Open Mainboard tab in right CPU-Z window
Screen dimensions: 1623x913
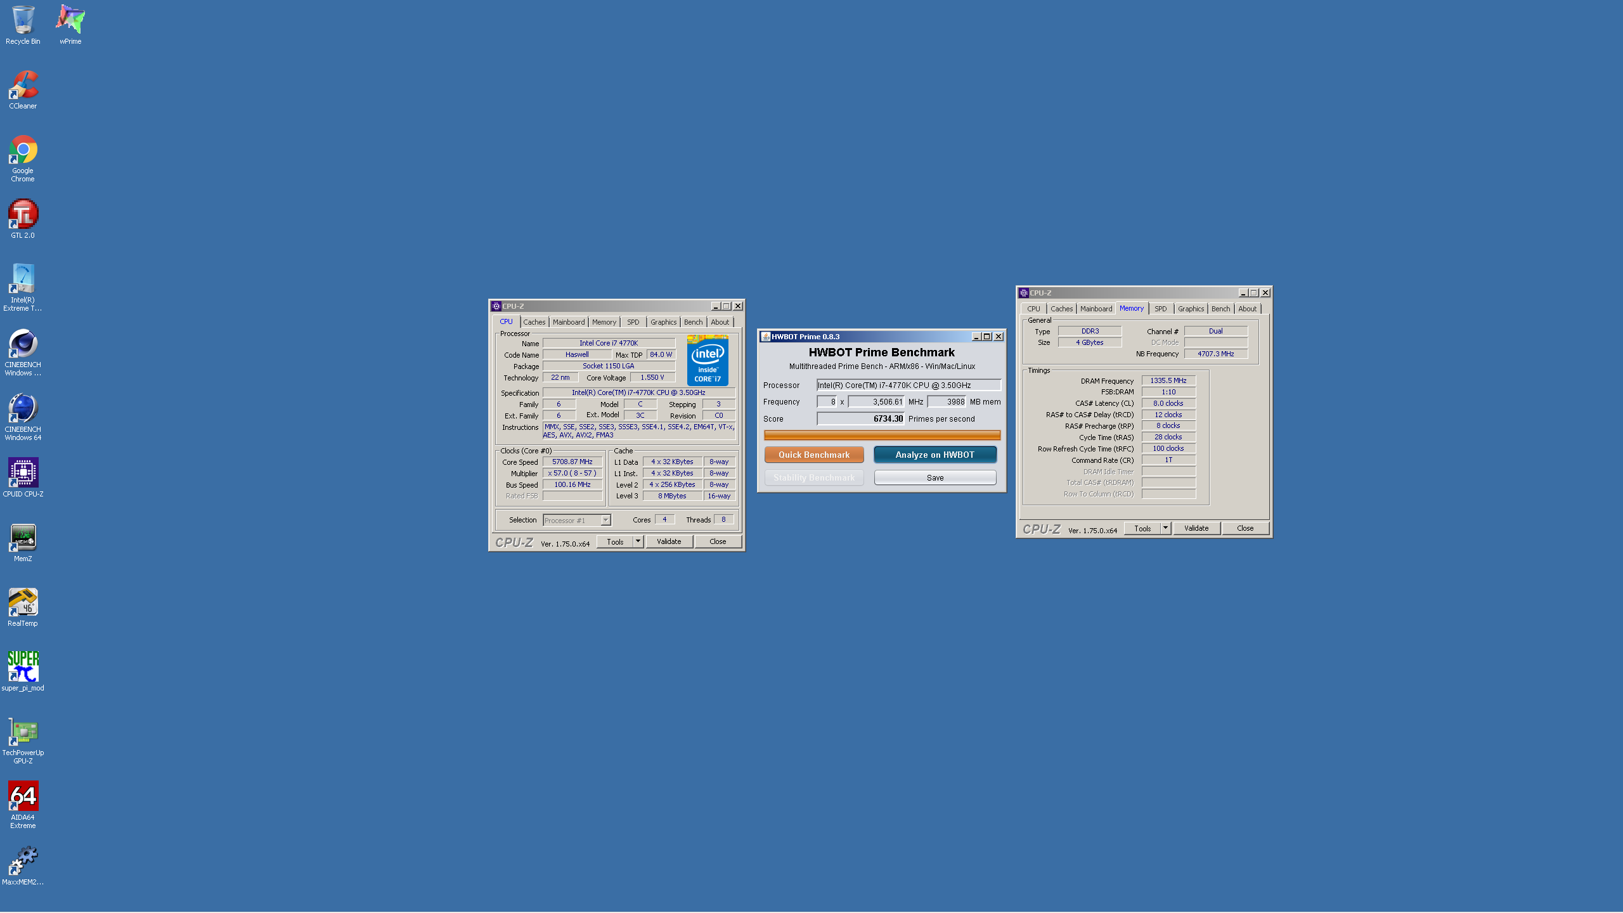click(x=1096, y=309)
